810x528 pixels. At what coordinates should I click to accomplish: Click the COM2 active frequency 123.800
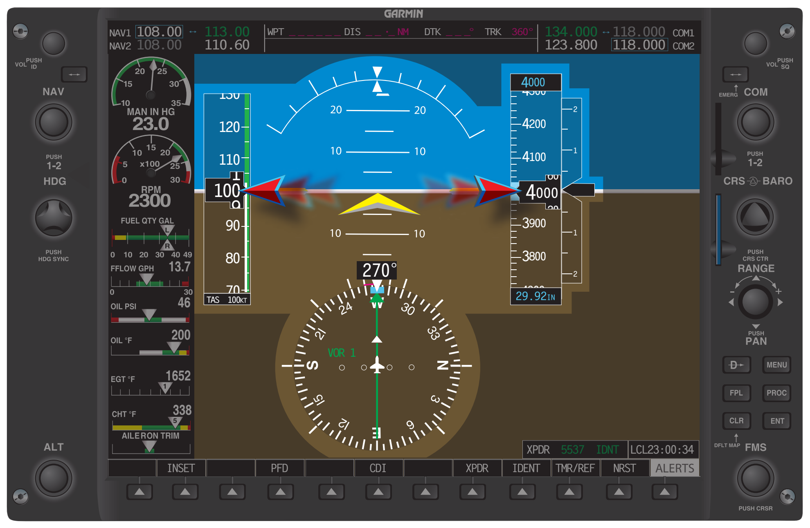(x=571, y=45)
